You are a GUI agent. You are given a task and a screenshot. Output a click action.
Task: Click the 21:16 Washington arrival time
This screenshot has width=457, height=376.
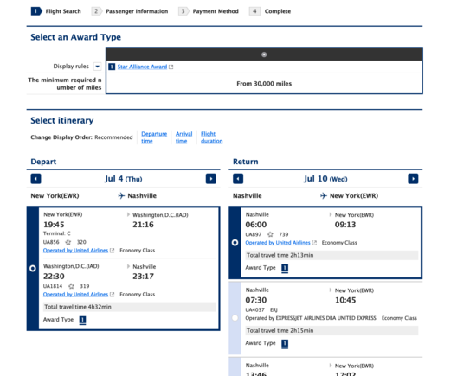click(143, 225)
